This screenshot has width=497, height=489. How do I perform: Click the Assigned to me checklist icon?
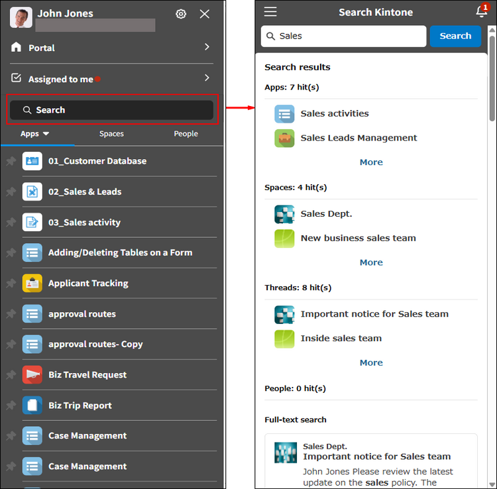click(x=16, y=78)
